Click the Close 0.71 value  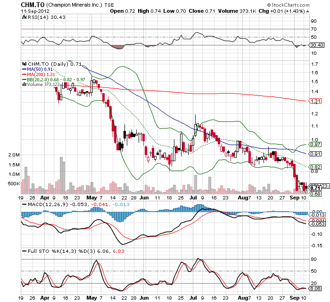[x=202, y=11]
